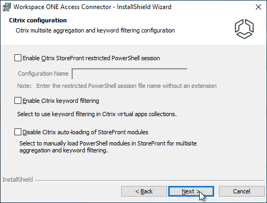
Task: Cancel the connector installation
Action: click(x=241, y=191)
